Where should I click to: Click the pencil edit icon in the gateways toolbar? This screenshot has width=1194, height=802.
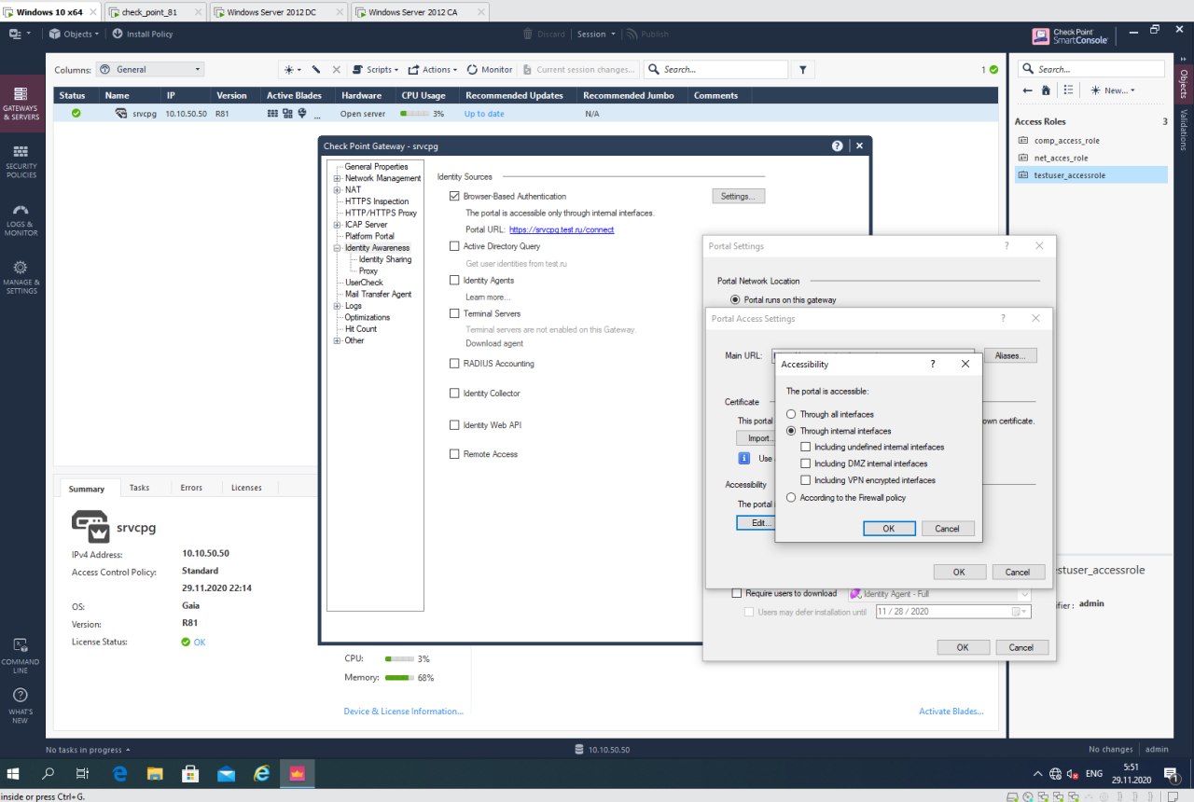click(x=316, y=69)
